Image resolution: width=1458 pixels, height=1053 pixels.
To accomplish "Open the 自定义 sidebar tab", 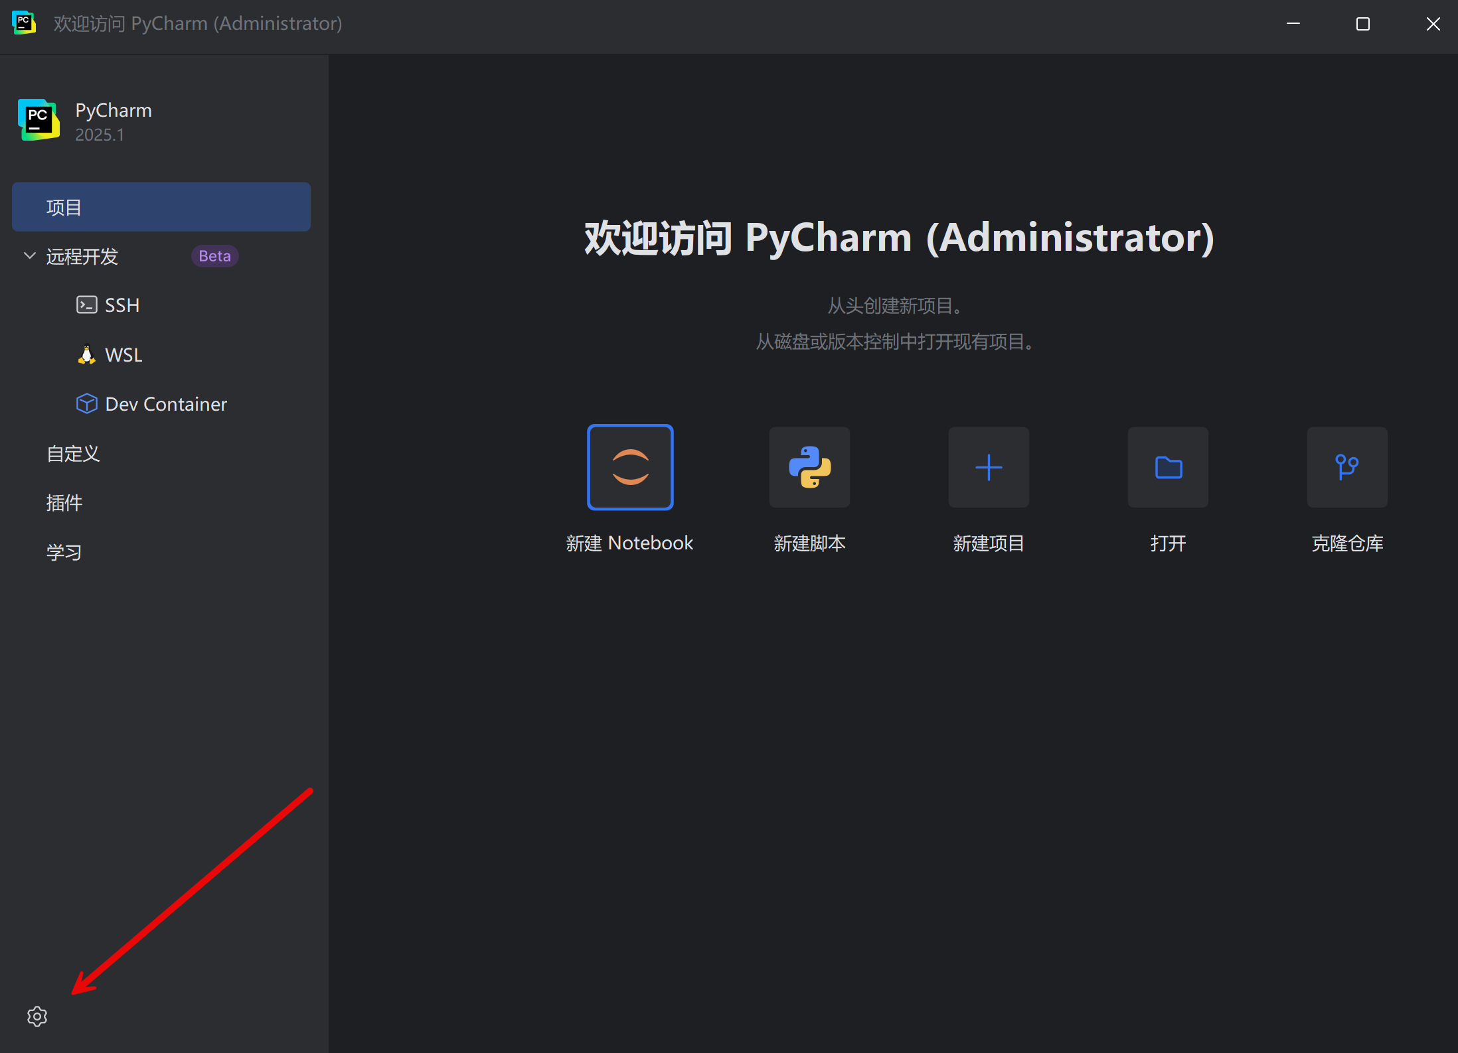I will coord(73,454).
